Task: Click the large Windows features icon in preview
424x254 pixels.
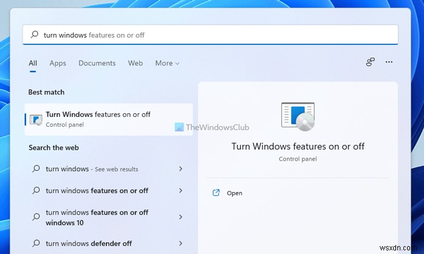Action: [x=298, y=116]
